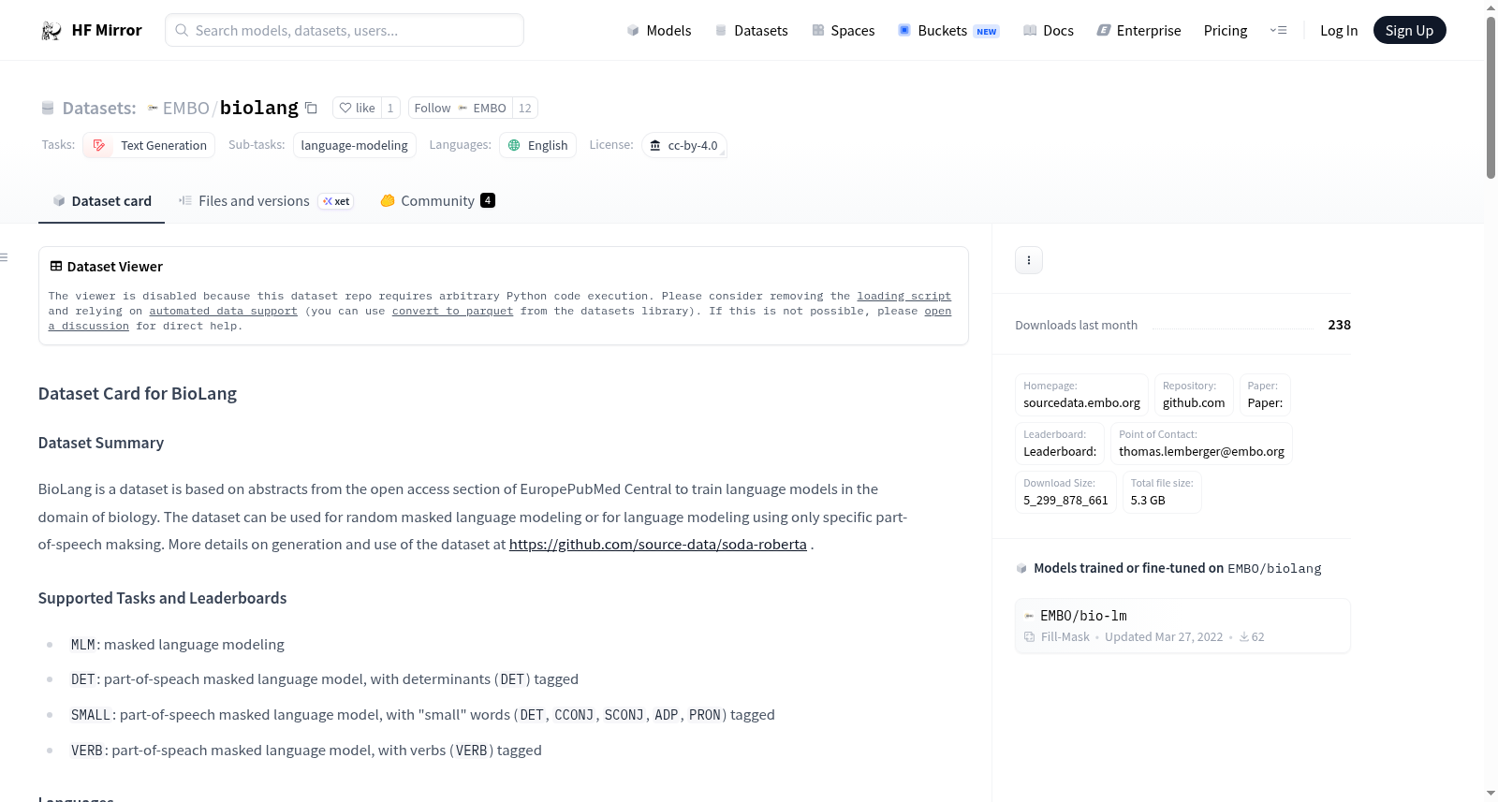Click the Files and versions icon
The image size is (1498, 802).
(185, 201)
